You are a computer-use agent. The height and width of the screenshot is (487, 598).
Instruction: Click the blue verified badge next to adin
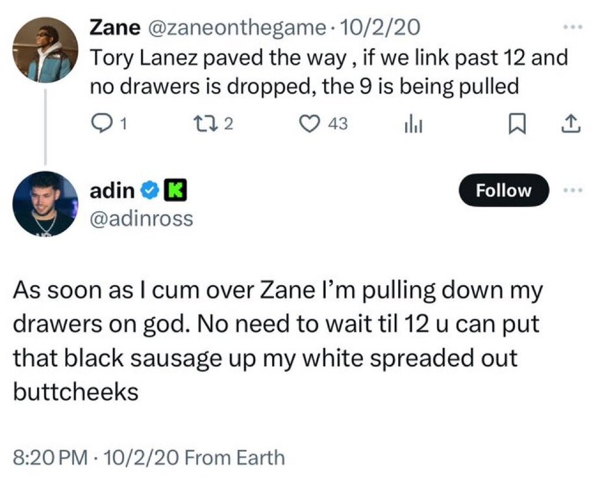pos(149,190)
